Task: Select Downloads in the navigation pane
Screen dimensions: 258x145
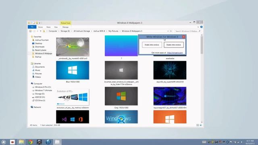Action: tap(40, 47)
